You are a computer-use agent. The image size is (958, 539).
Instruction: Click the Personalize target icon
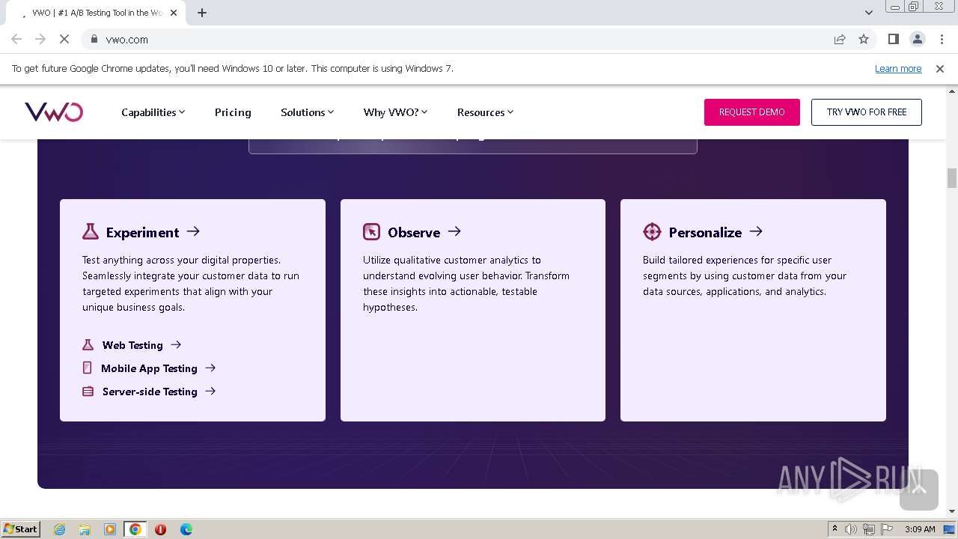(652, 232)
